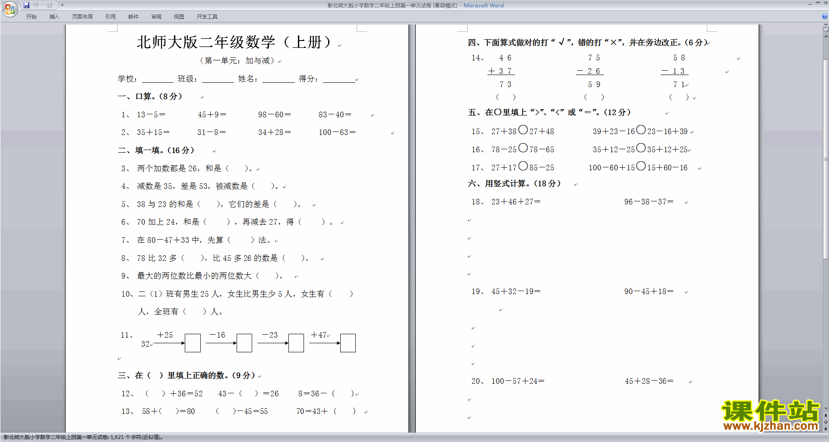Click heading 四、下面算式做对的打√

[x=588, y=43]
